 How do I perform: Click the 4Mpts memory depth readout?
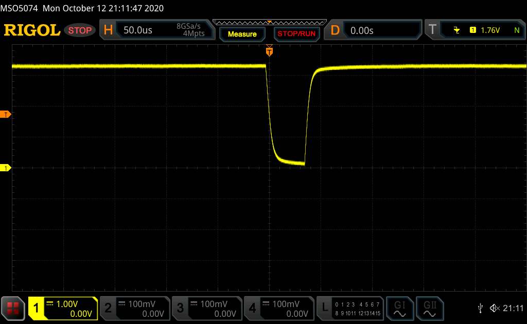tap(194, 33)
